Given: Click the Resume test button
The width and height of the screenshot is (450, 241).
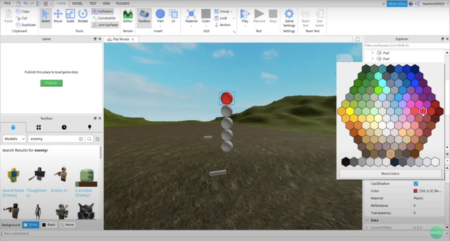Looking at the screenshot, I should coord(259,16).
